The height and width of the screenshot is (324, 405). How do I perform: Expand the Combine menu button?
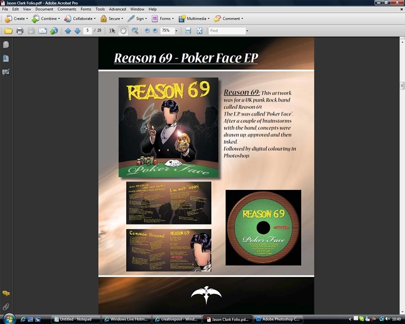tap(46, 18)
